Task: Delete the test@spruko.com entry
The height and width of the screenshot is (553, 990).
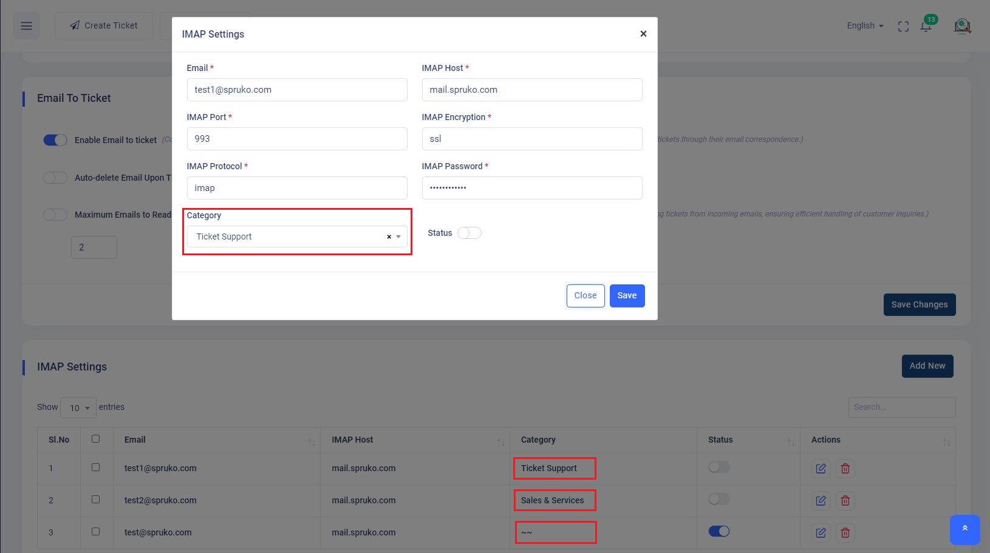Action: click(x=845, y=532)
